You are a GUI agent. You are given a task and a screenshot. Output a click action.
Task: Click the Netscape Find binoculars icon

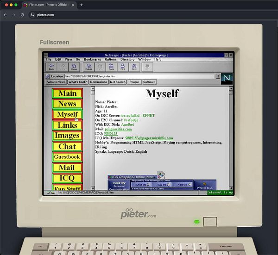click(x=134, y=67)
